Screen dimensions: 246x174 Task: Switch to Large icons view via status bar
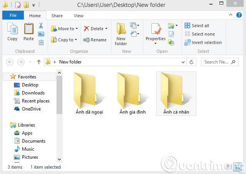(238, 167)
